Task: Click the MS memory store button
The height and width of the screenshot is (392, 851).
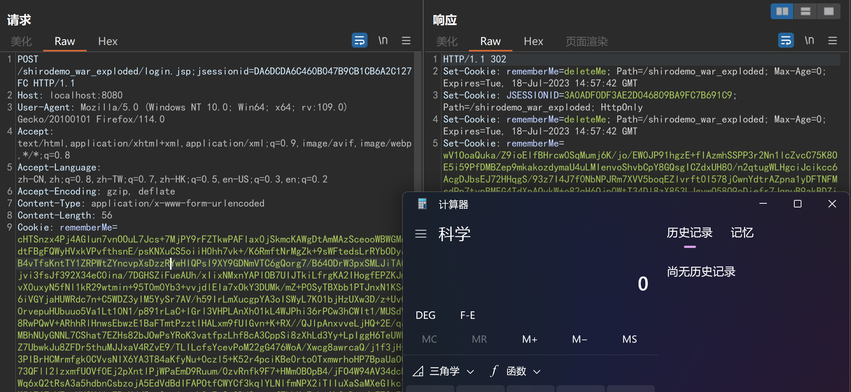Action: [630, 339]
